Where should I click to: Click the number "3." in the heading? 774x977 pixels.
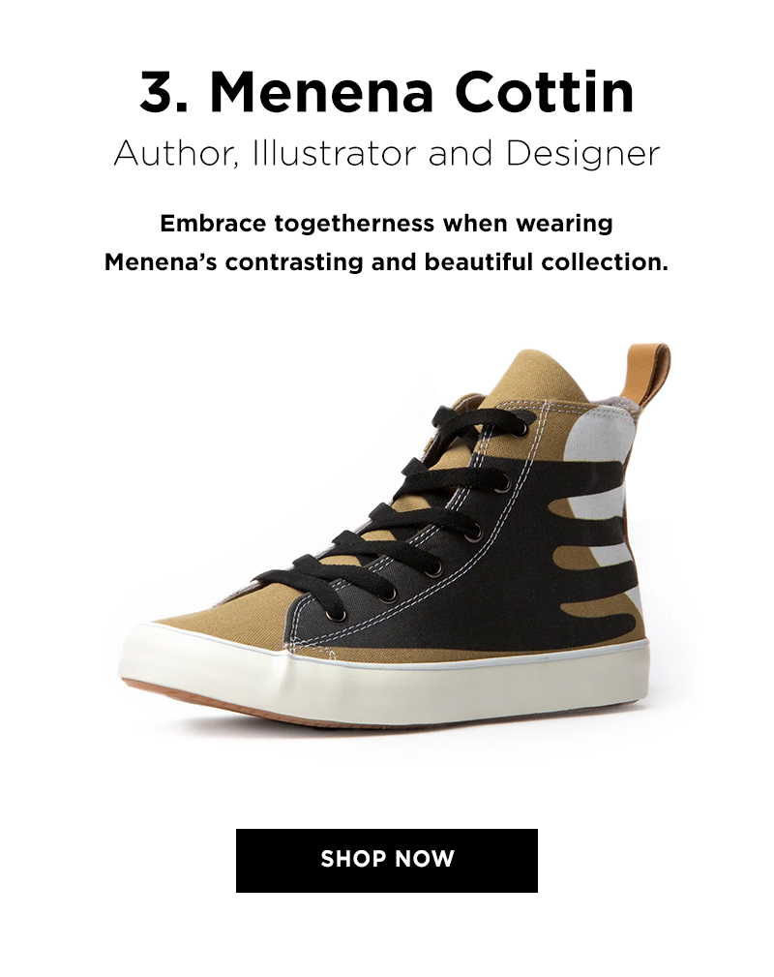(x=164, y=92)
